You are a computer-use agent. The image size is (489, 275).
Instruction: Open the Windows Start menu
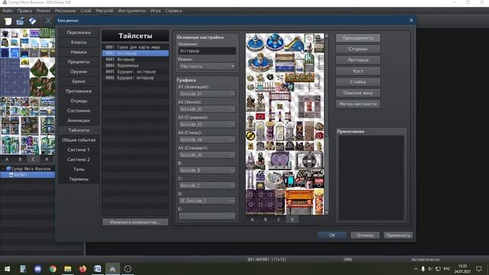click(7, 269)
